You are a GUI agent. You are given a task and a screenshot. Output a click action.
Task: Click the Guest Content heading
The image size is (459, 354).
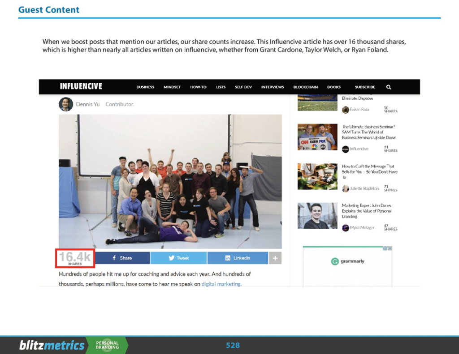coord(48,10)
